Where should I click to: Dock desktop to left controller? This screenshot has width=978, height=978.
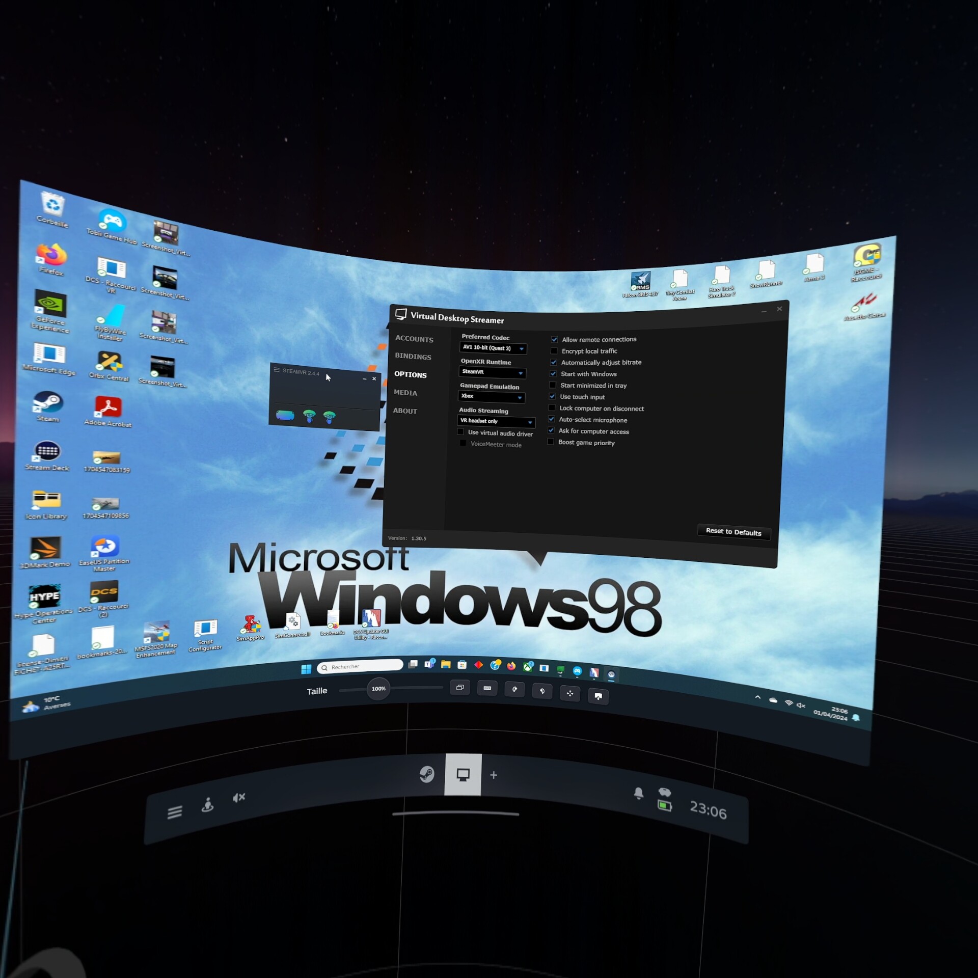(x=514, y=690)
